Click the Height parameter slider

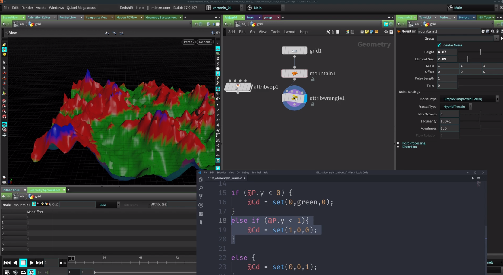pos(481,52)
